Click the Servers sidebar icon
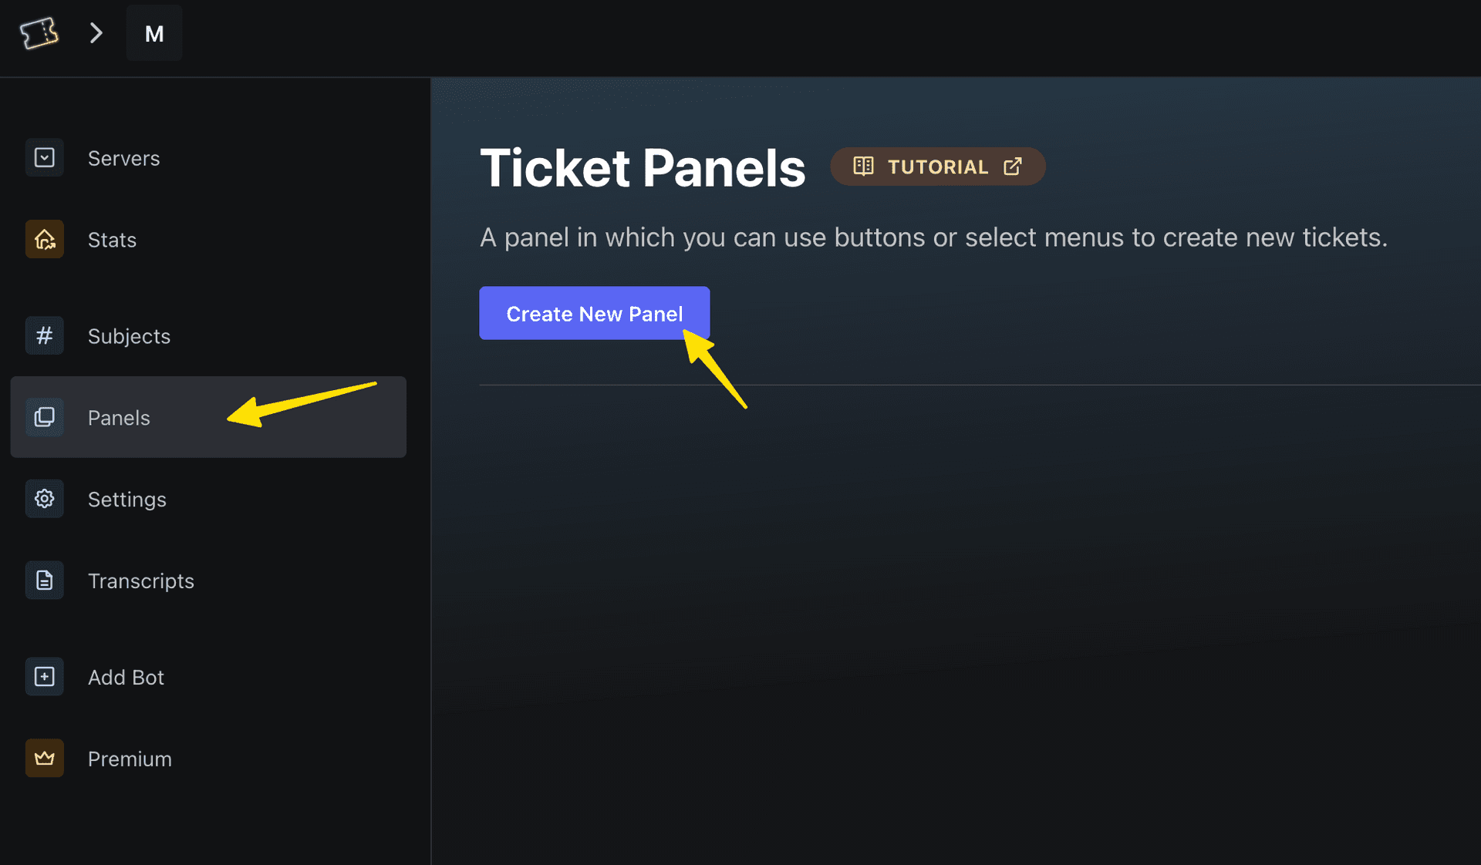Screen dimensions: 1481x865 44,157
